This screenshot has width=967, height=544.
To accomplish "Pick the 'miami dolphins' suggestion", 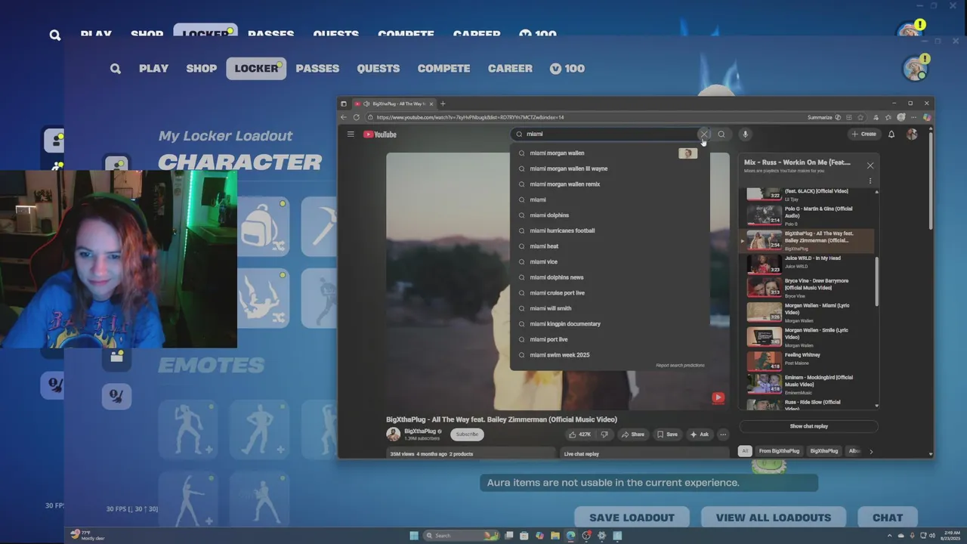I will pos(610,215).
